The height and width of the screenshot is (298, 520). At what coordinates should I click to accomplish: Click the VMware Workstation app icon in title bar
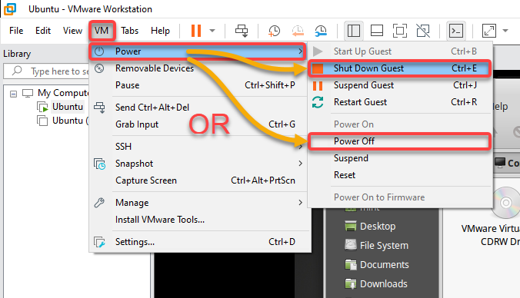10,9
